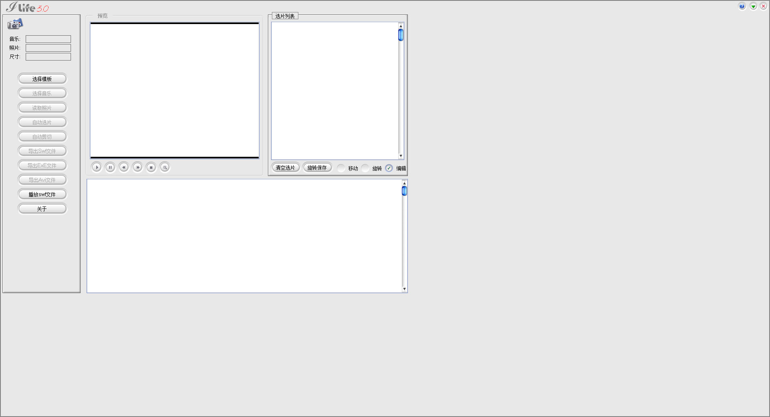The image size is (770, 417).
Task: Click the bottom photo panel scrollbar up arrow
Action: (x=404, y=183)
